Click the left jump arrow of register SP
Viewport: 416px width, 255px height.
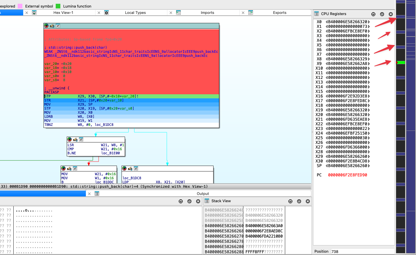pos(327,166)
